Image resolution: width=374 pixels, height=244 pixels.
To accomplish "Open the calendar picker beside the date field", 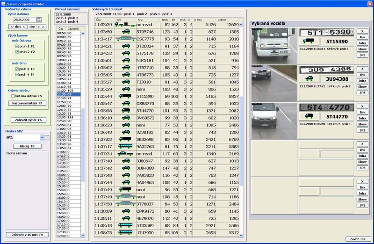I will click(x=38, y=20).
